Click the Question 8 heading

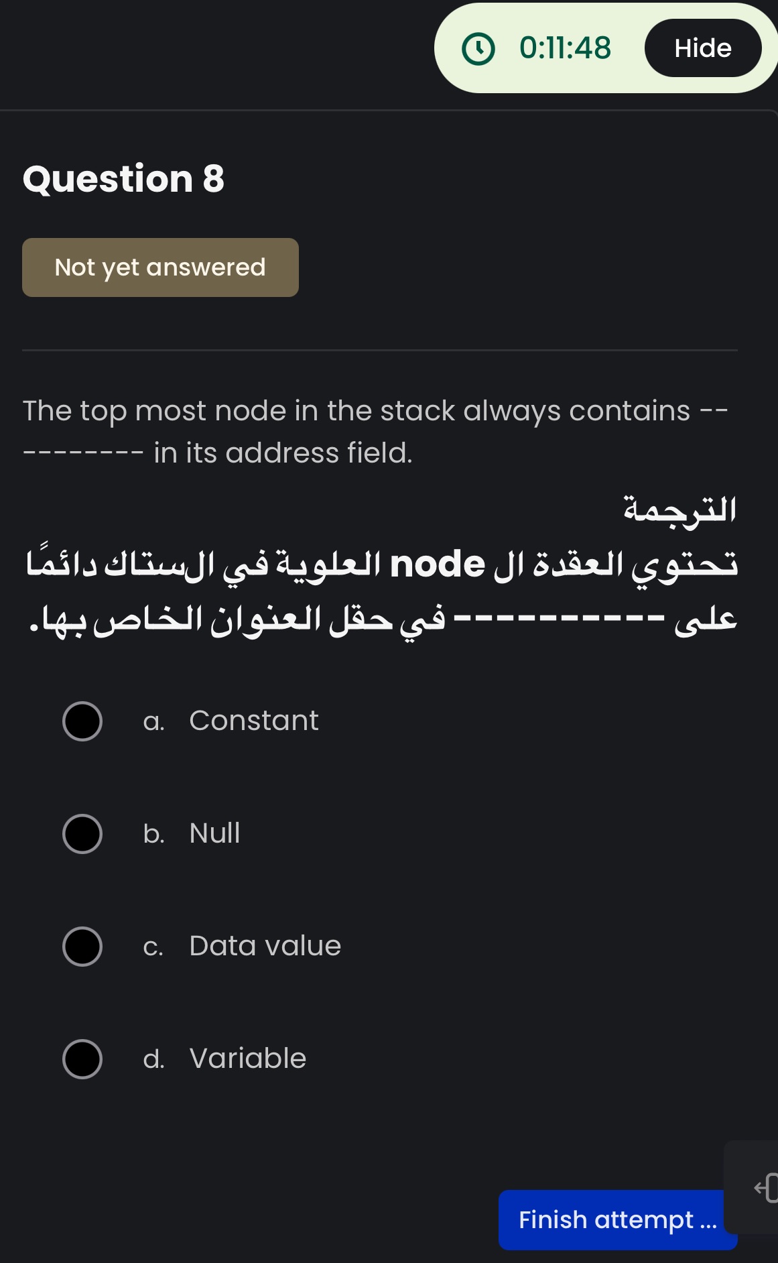pos(123,178)
